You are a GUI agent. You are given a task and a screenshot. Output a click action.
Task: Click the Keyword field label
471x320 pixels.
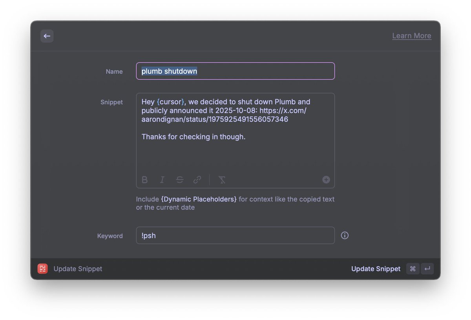(x=110, y=236)
